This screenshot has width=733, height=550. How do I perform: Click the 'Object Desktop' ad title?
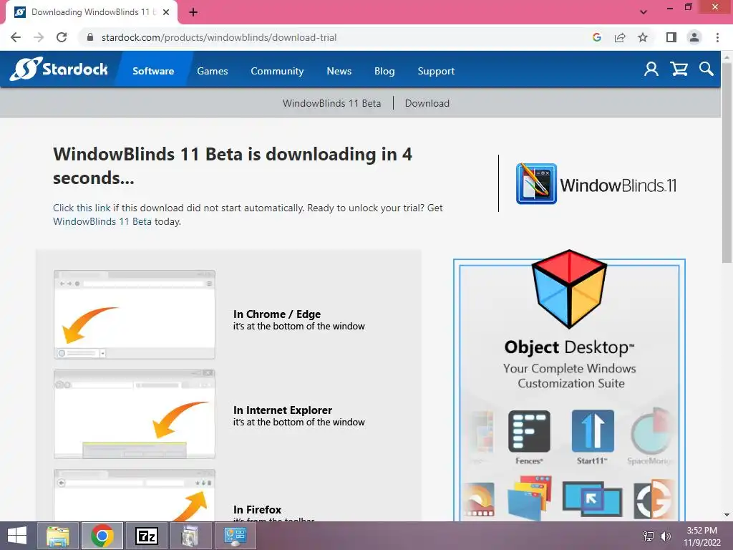pyautogui.click(x=569, y=347)
